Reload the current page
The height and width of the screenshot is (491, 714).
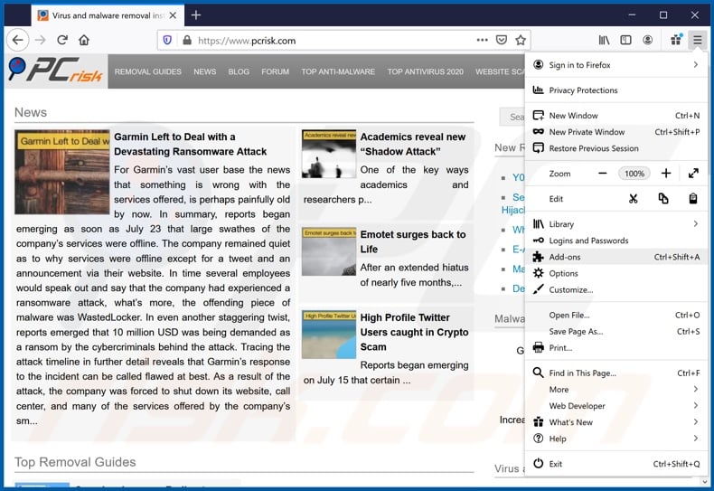[62, 40]
